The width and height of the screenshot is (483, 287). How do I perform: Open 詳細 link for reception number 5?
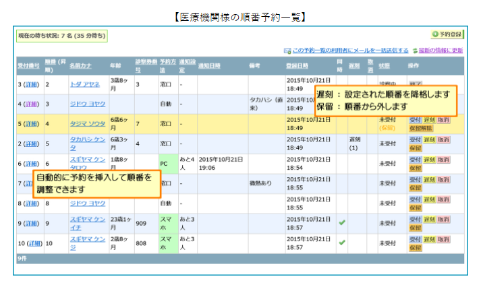click(x=31, y=124)
